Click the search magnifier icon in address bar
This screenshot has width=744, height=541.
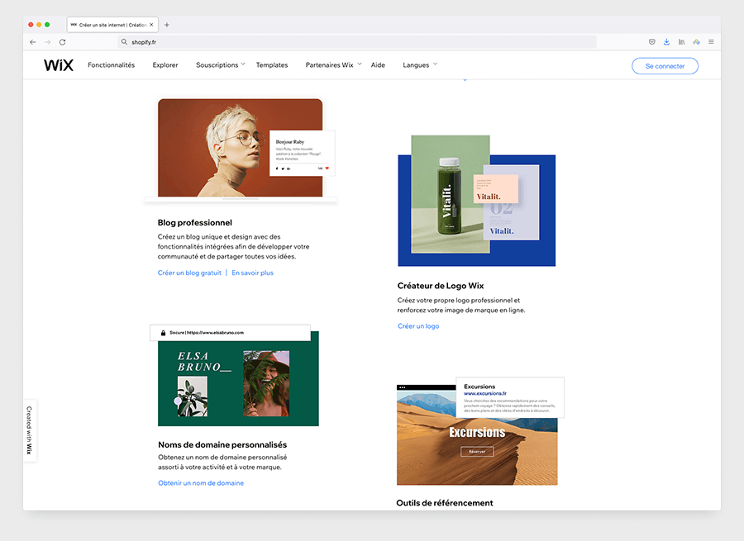point(124,42)
